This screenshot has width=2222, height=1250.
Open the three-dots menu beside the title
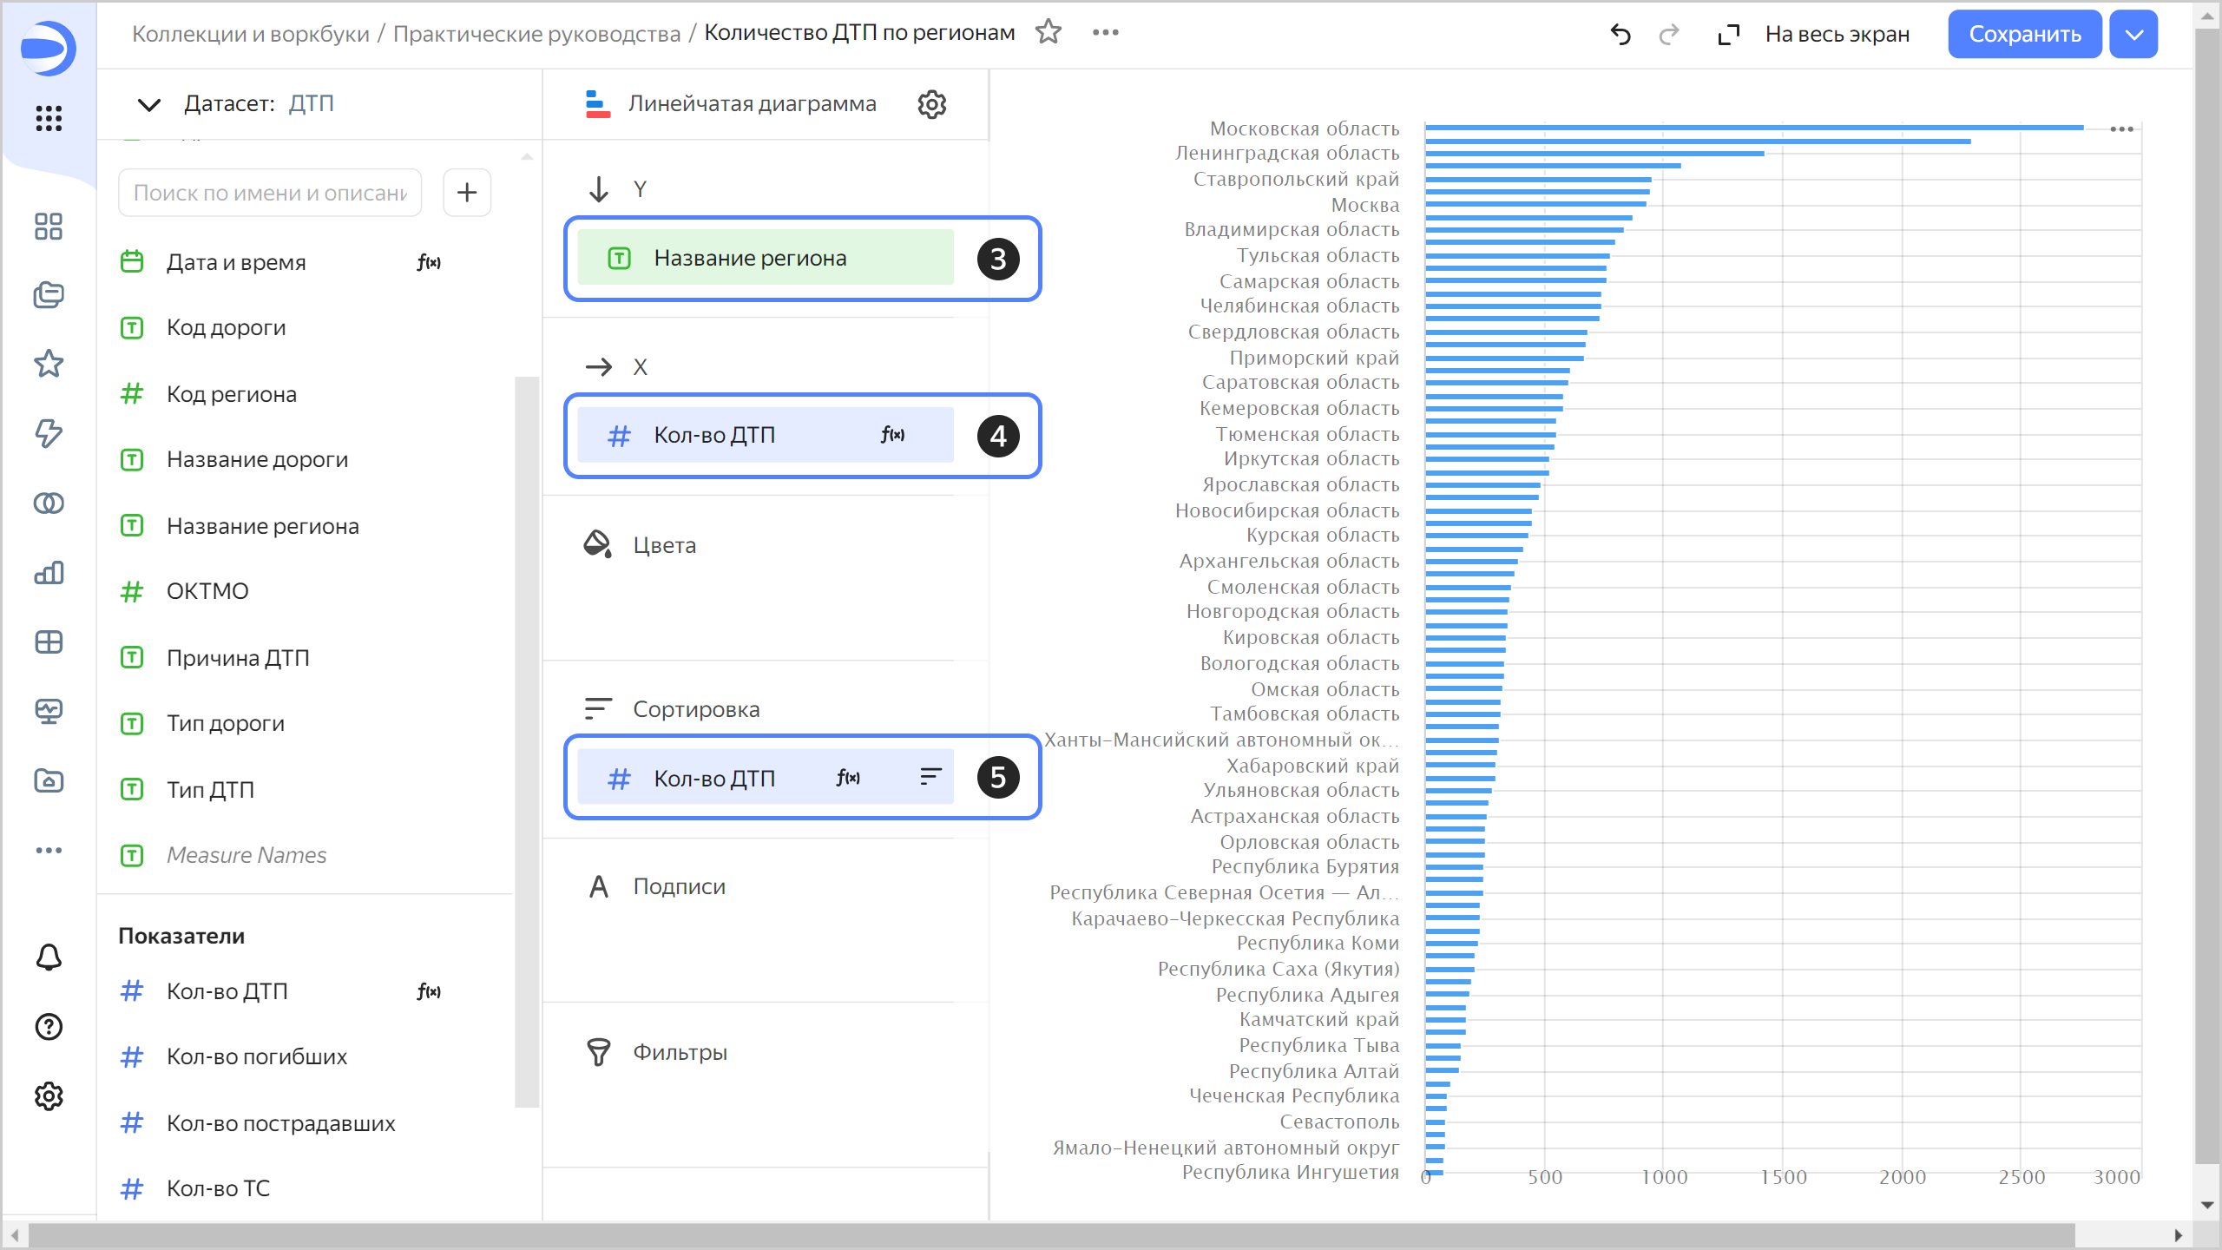1105,32
